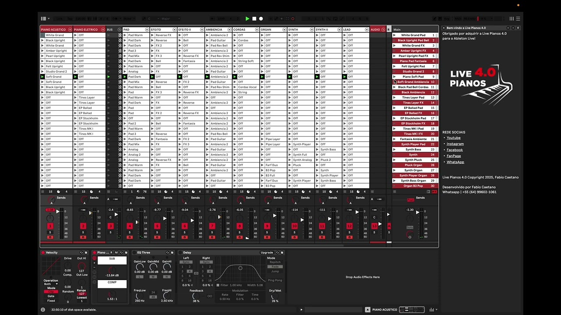Unfold the ORGAN track header arrow

tap(284, 30)
